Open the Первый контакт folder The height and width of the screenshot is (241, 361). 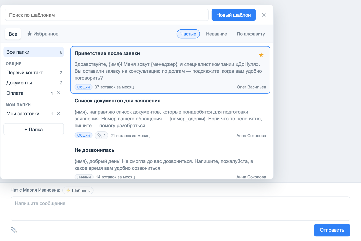tap(33, 73)
